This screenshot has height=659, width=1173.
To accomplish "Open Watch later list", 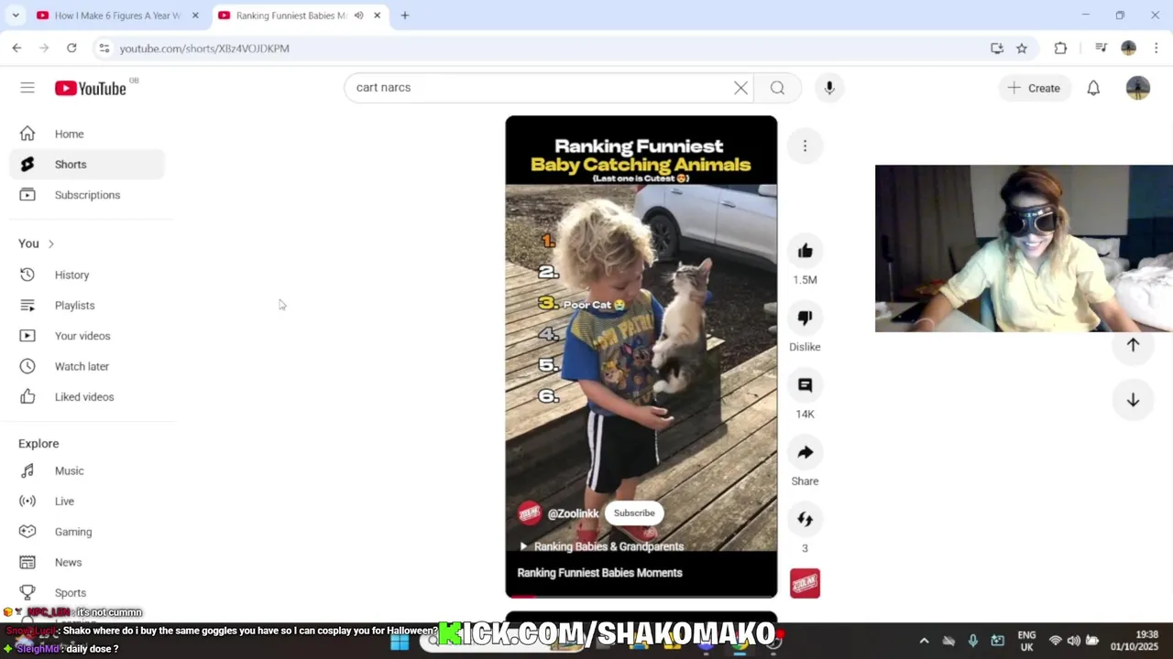I will (x=87, y=366).
